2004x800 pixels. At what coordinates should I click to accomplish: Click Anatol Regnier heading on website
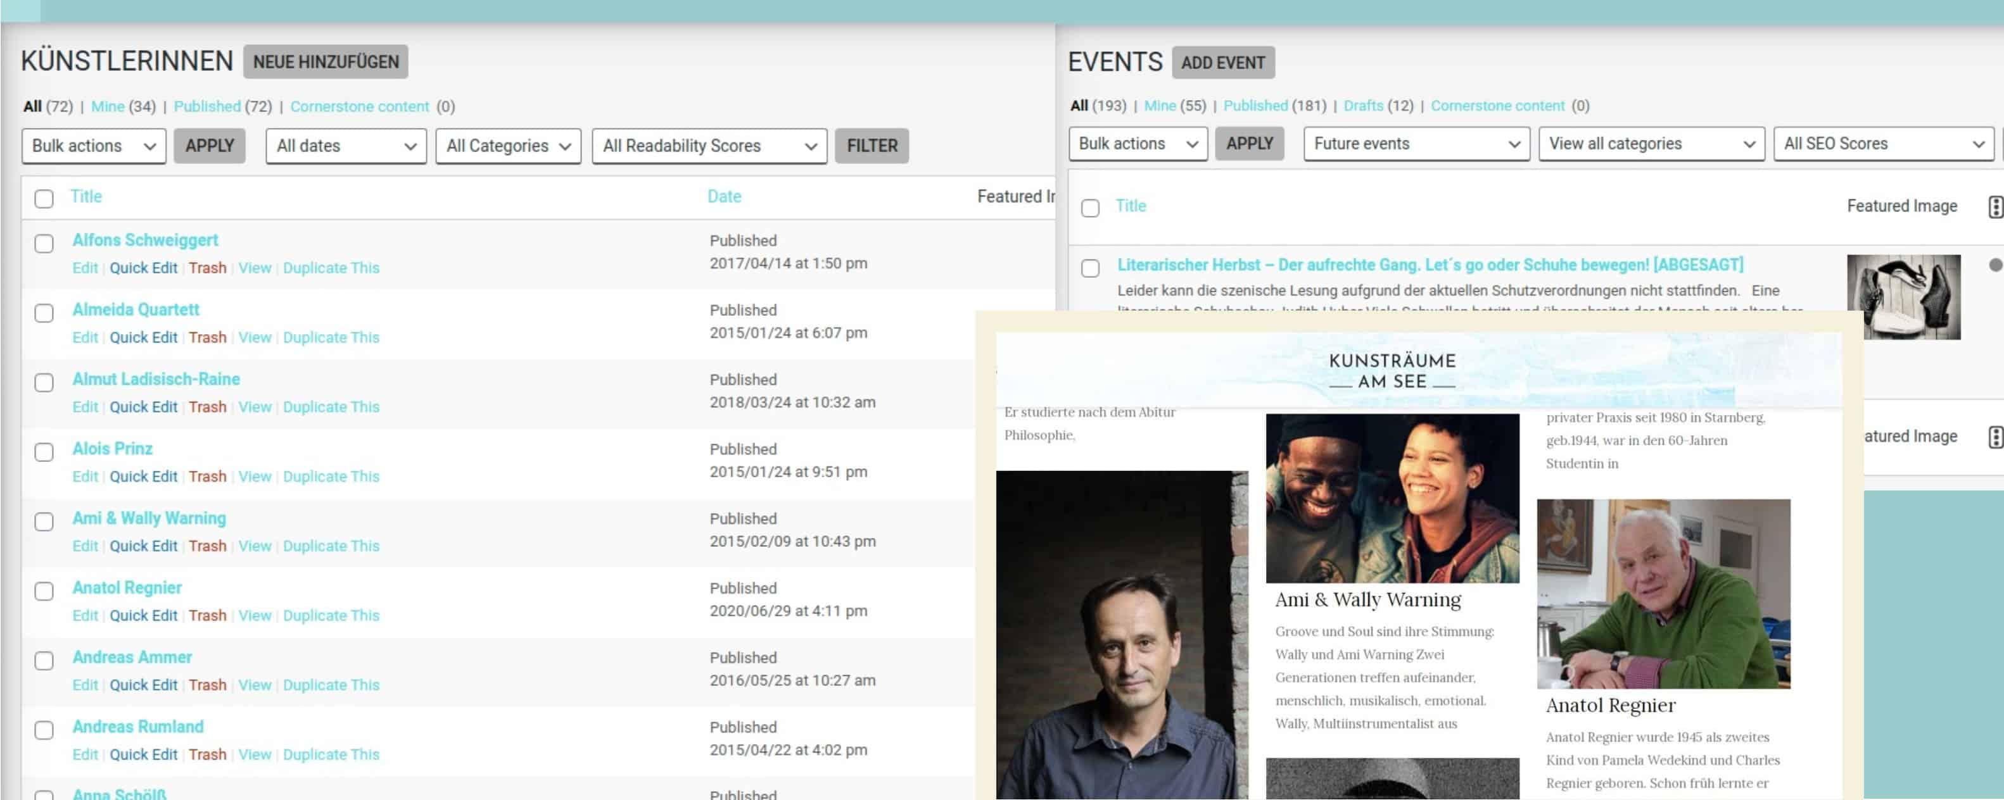click(x=1610, y=705)
